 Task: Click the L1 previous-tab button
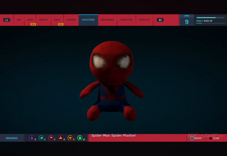pyautogui.click(x=7, y=20)
